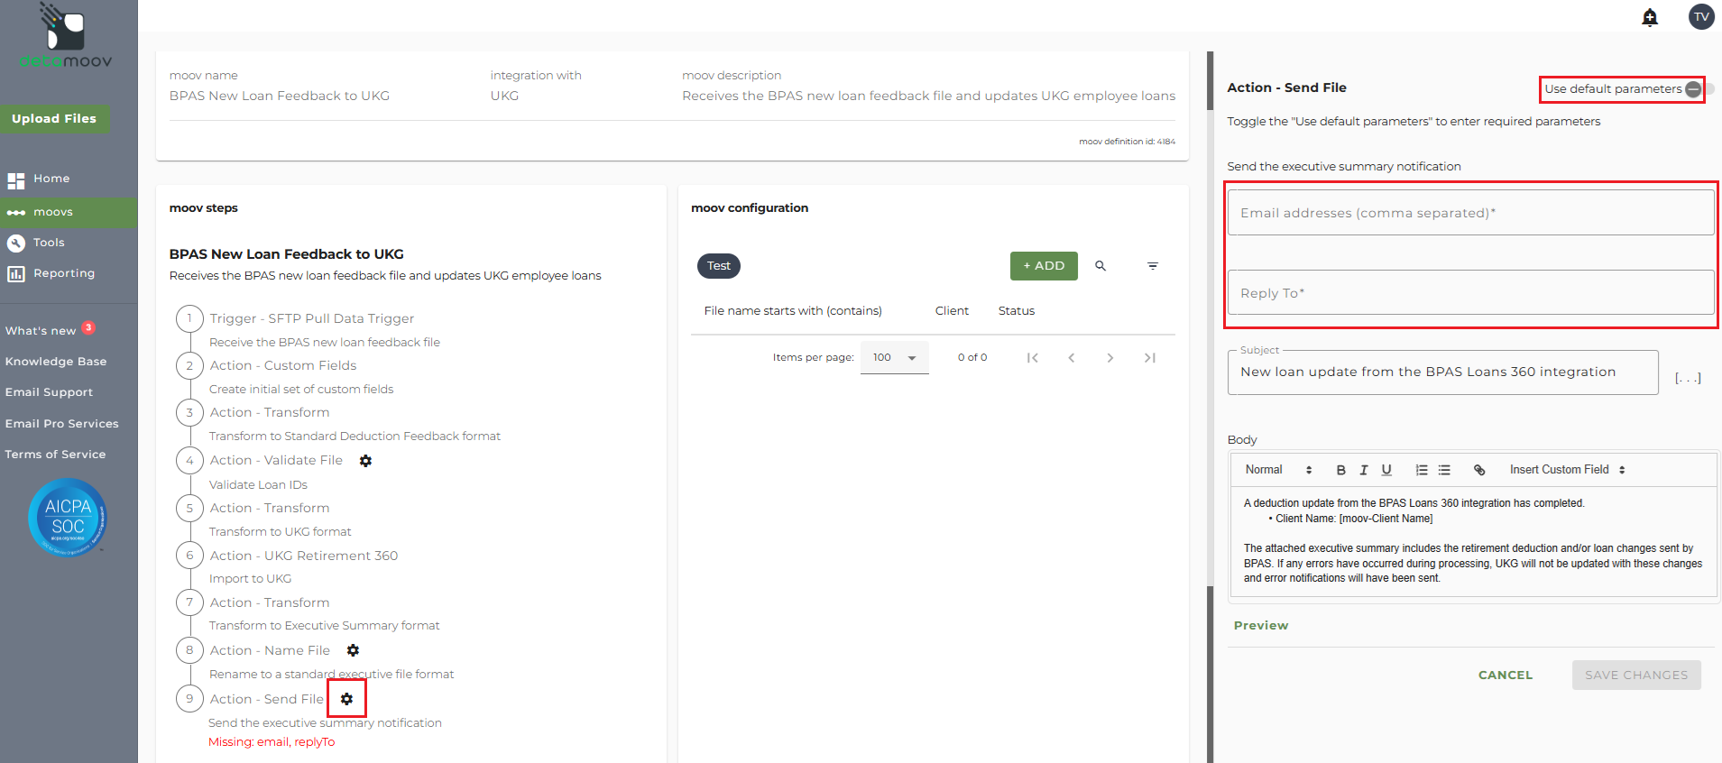Click the SAVE CHANGES button
Image resolution: width=1722 pixels, height=763 pixels.
click(x=1636, y=676)
